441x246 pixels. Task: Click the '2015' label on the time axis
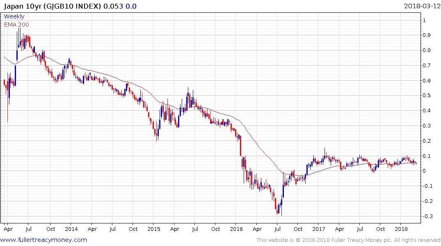(x=153, y=229)
